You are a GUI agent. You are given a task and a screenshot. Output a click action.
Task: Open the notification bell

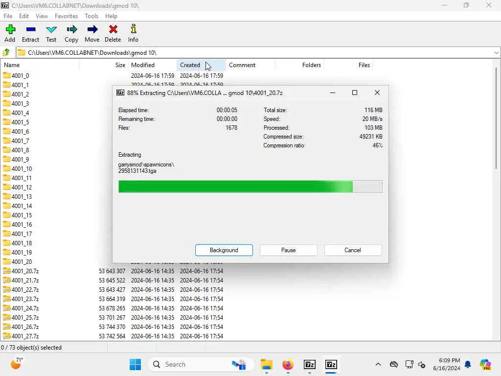click(468, 364)
